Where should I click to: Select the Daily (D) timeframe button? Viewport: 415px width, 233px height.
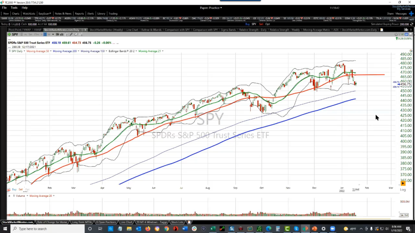tap(45, 35)
